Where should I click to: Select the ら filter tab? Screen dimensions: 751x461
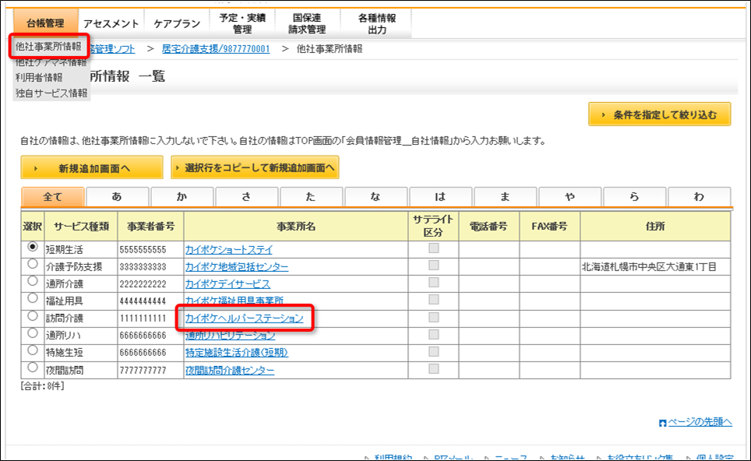coord(635,197)
